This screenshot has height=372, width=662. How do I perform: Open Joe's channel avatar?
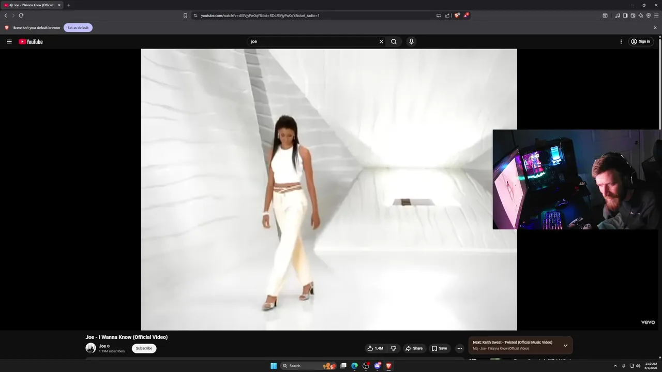tap(91, 348)
